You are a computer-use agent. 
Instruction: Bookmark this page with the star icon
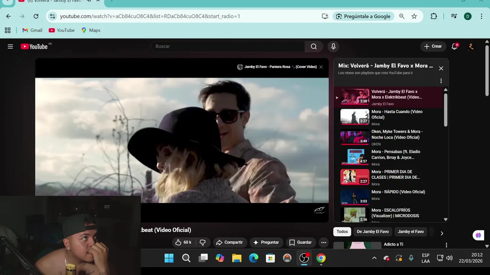(x=414, y=16)
